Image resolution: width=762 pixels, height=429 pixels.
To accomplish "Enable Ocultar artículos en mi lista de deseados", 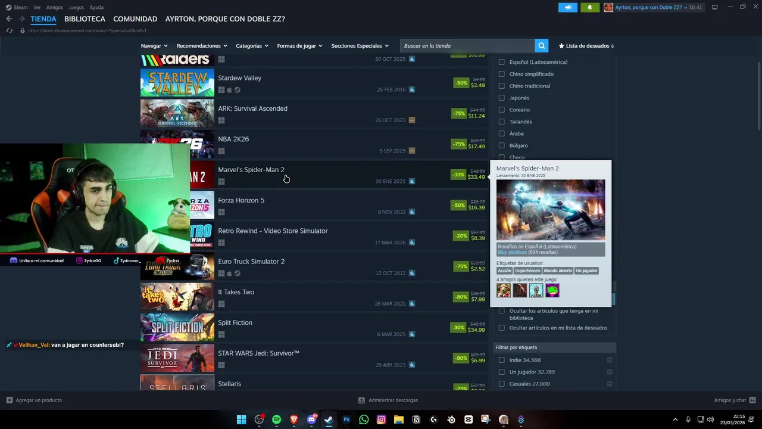I will (501, 328).
